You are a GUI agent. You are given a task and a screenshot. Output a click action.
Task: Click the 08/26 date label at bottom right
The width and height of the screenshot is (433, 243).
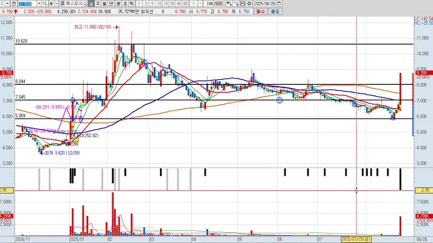423,239
